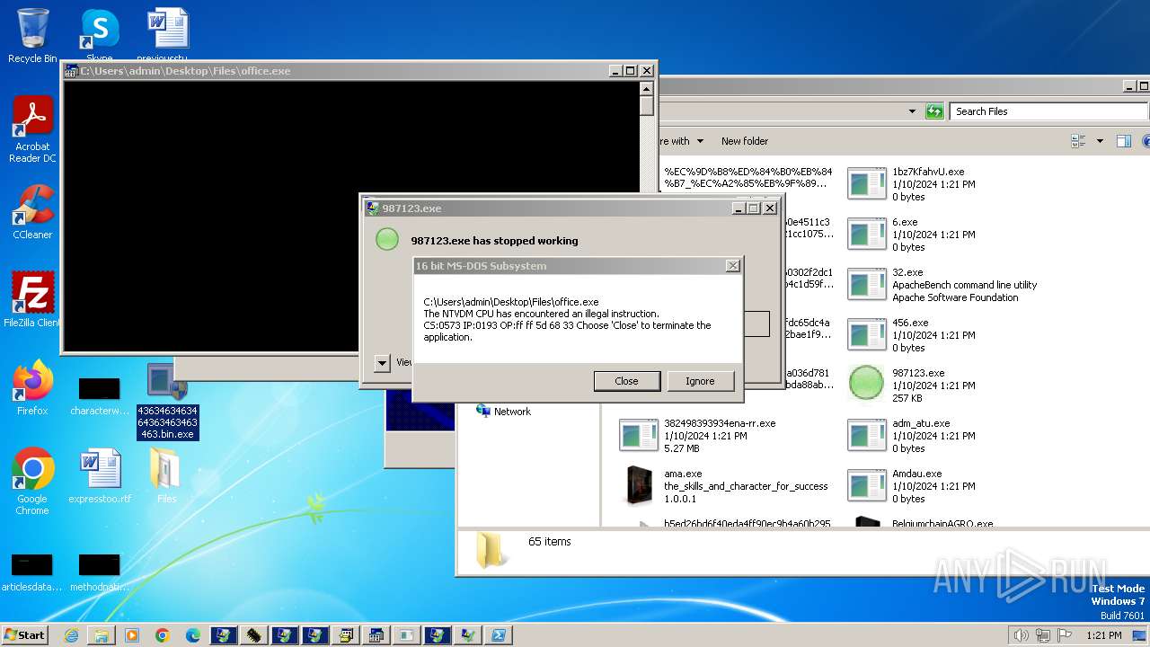Click the PowerShell taskbar button
1150x647 pixels.
(498, 635)
